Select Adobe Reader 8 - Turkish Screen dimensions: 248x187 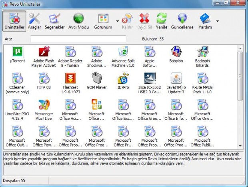tap(70, 57)
